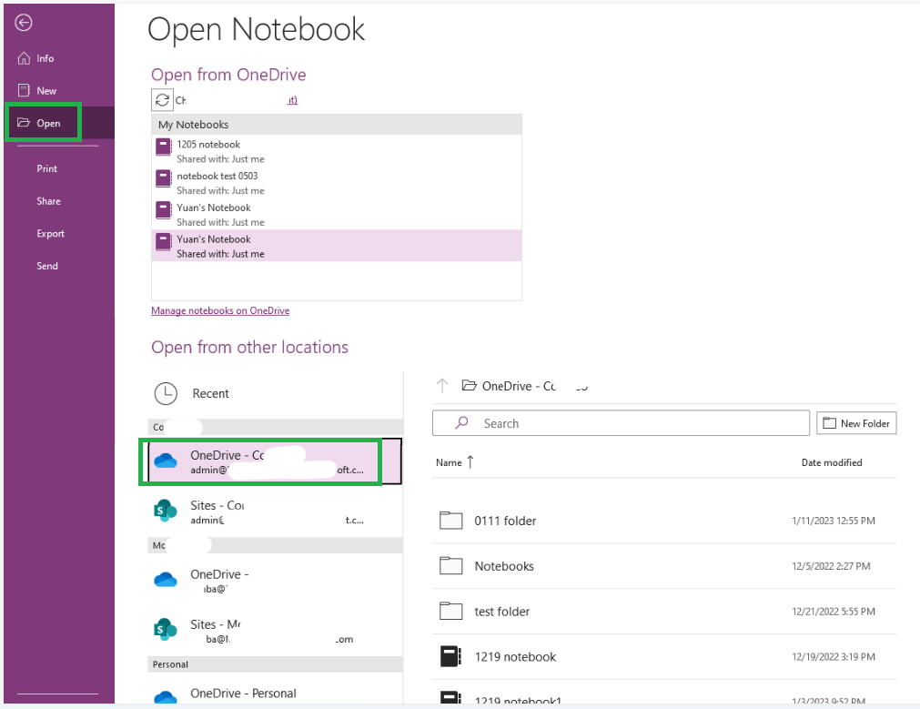
Task: Click the OneDrive breadcrumb folder path
Action: (525, 386)
